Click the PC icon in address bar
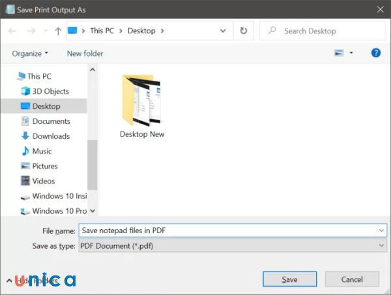Viewport: 391px width, 295px height. (x=72, y=31)
